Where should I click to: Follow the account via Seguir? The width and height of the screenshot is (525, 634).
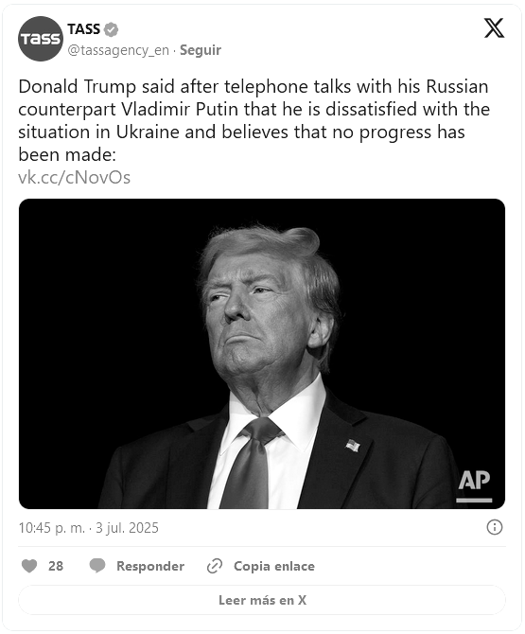[200, 50]
